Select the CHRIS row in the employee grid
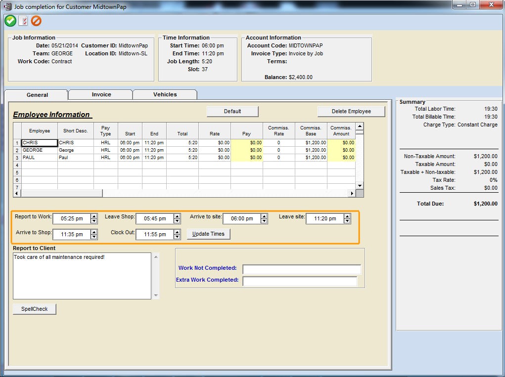This screenshot has height=377, width=505. 40,142
